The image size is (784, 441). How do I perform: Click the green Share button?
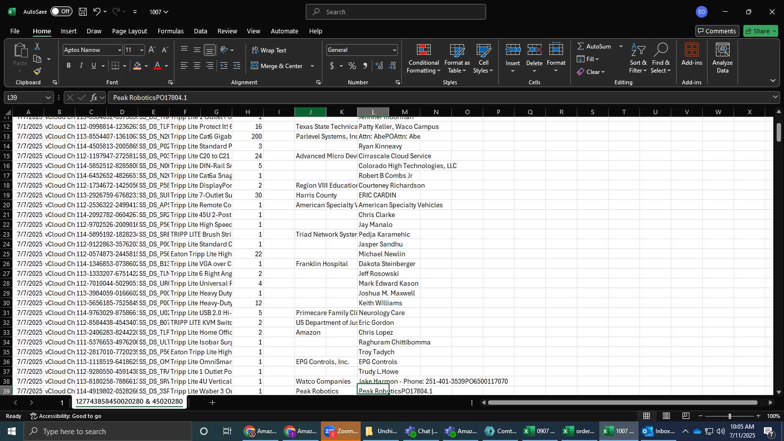[760, 31]
